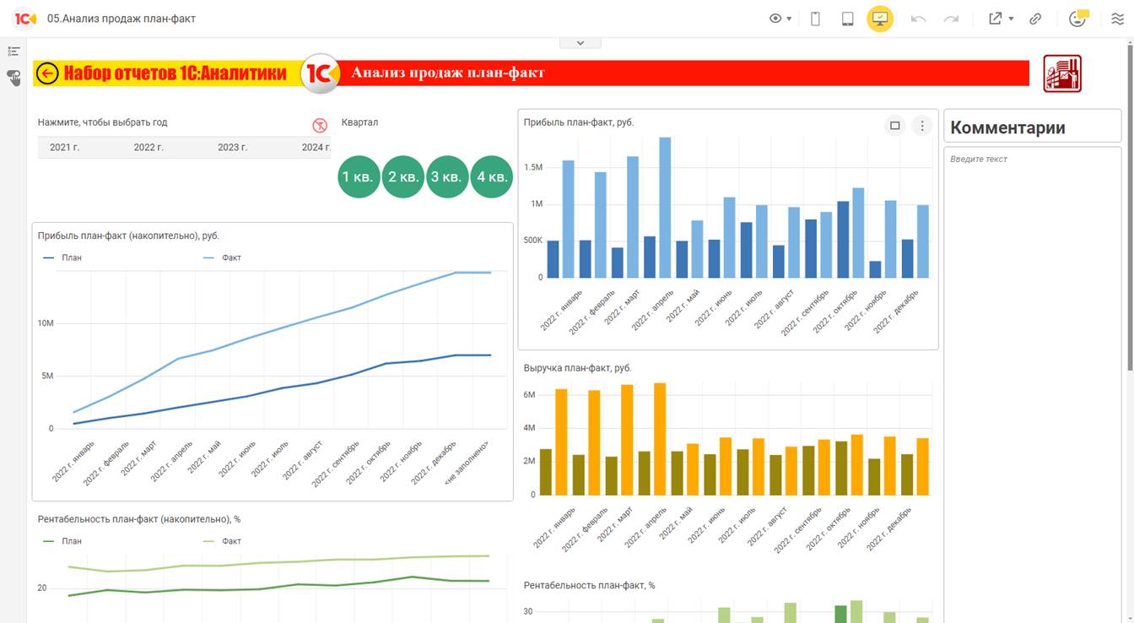Click the tallest light-blue profit bar for апрель
Viewport: 1134px width, 623px height.
pos(665,208)
